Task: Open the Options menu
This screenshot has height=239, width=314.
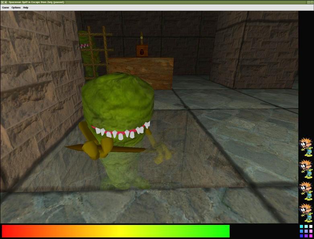Action: (x=16, y=8)
